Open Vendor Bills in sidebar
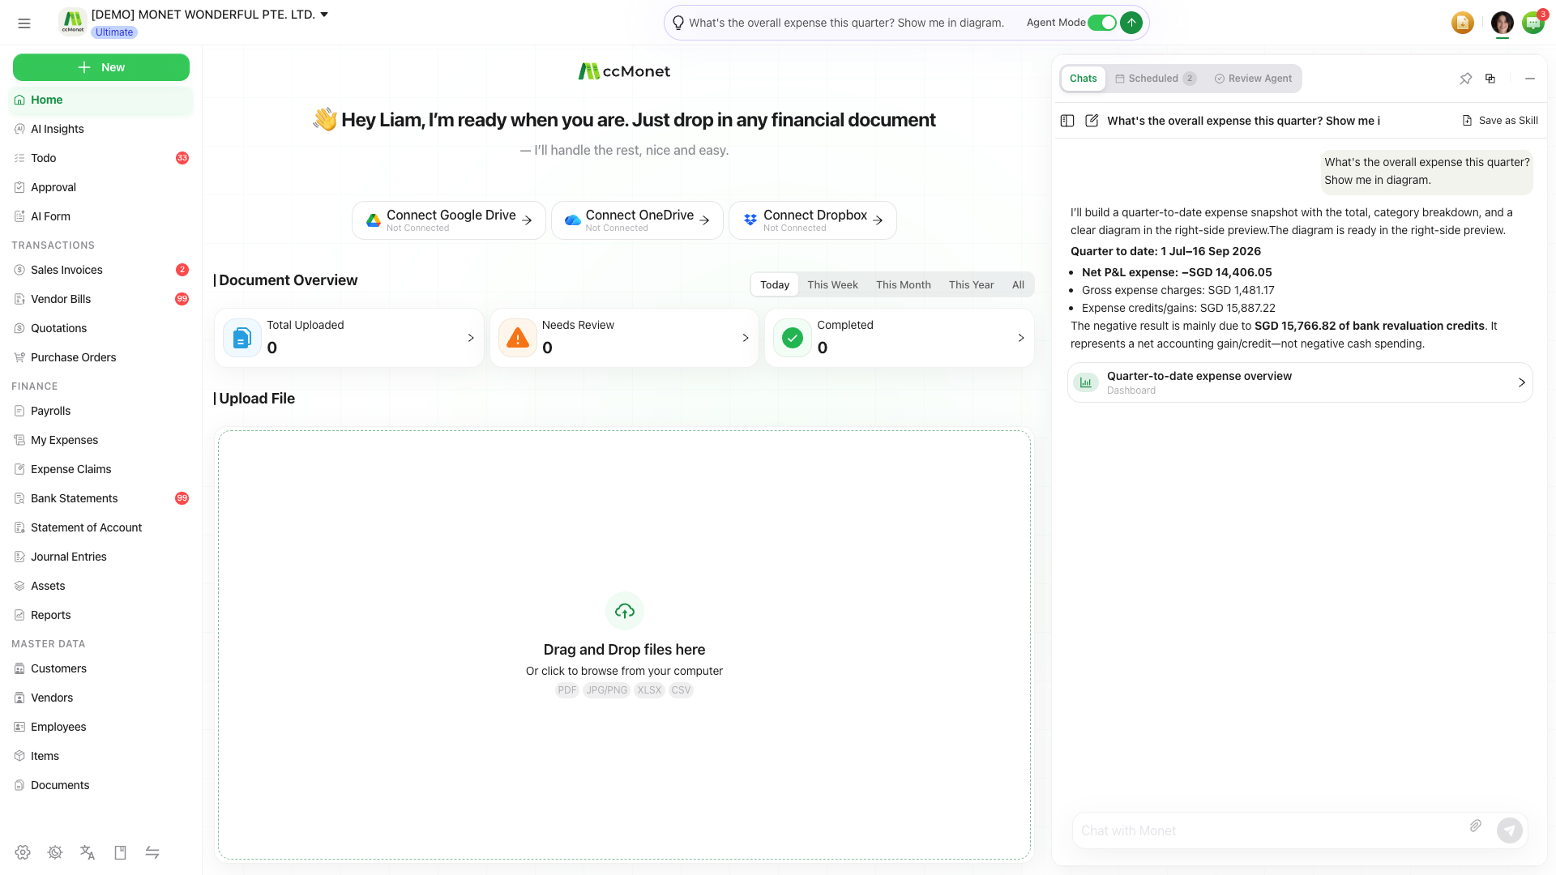The width and height of the screenshot is (1556, 875). [101, 299]
